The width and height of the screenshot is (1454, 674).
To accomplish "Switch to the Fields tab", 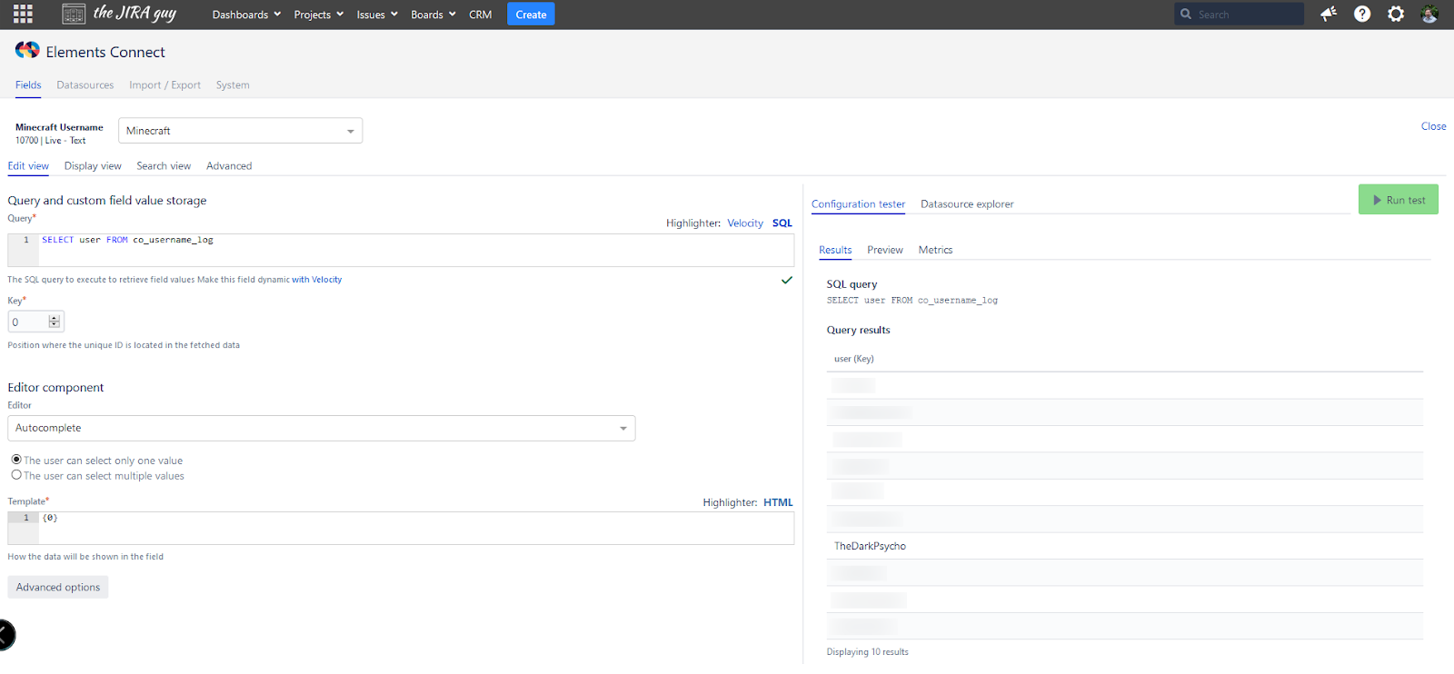I will tap(28, 85).
